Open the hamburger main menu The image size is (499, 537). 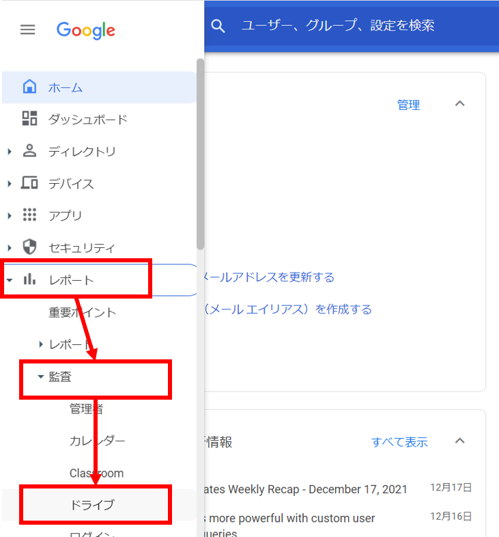[28, 30]
